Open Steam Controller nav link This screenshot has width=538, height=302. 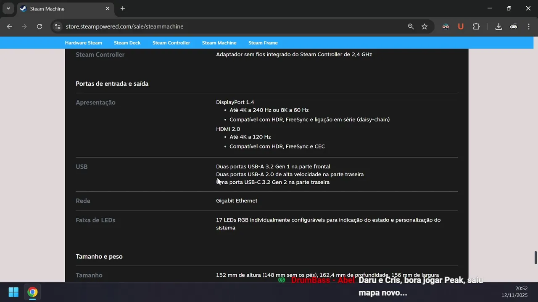[x=171, y=43]
